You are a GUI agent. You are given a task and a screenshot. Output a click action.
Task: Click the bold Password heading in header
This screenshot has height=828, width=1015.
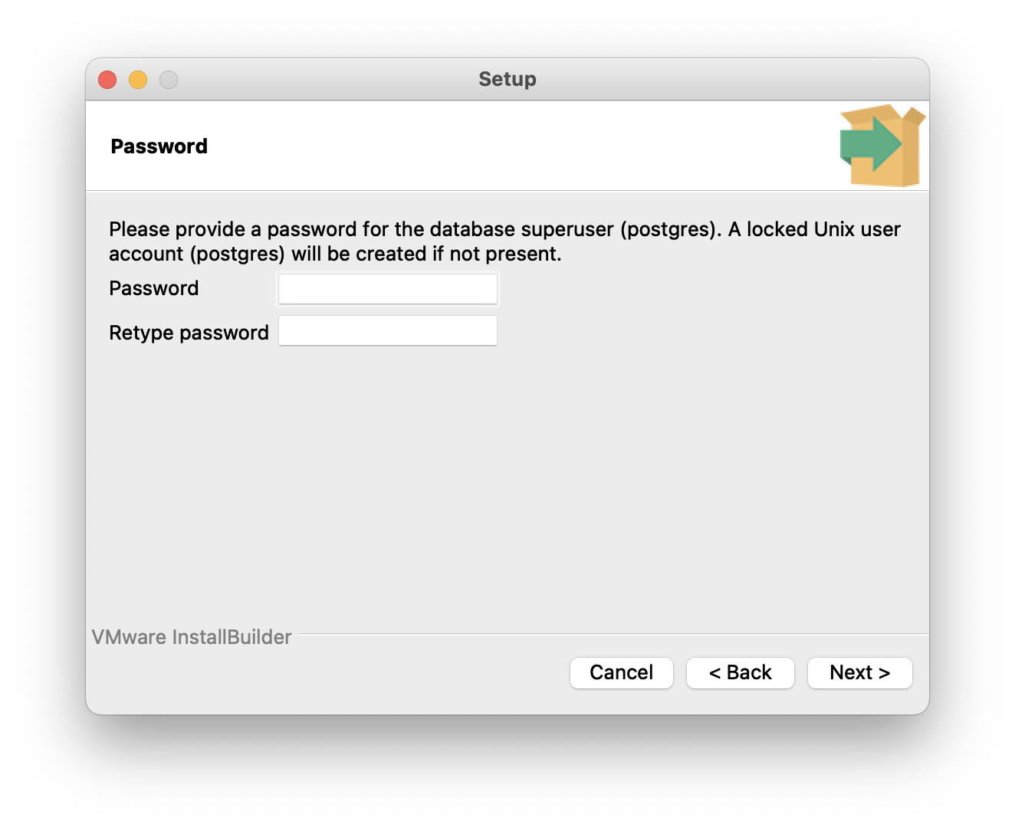(x=159, y=146)
